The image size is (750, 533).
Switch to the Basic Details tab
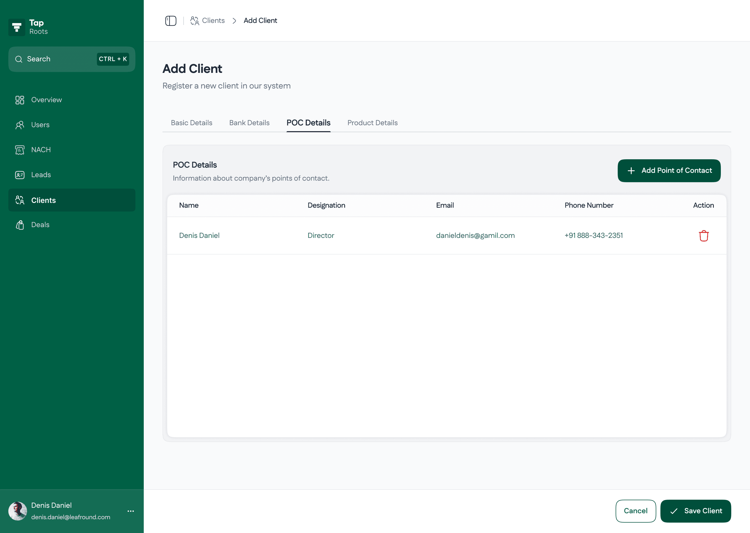point(191,123)
